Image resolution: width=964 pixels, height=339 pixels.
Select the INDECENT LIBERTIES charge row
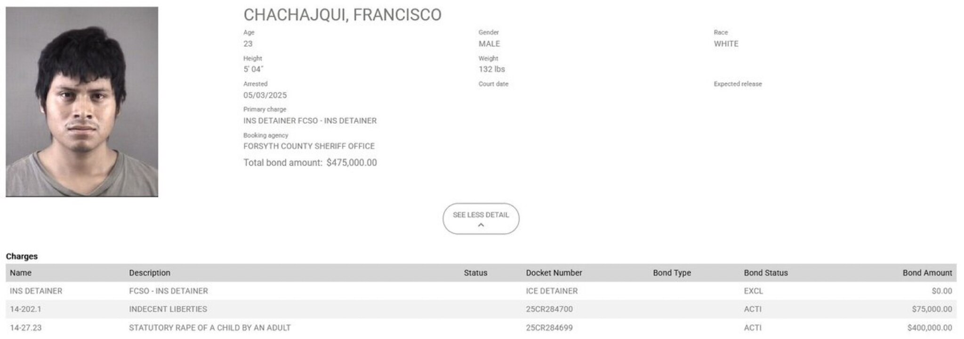pyautogui.click(x=168, y=309)
